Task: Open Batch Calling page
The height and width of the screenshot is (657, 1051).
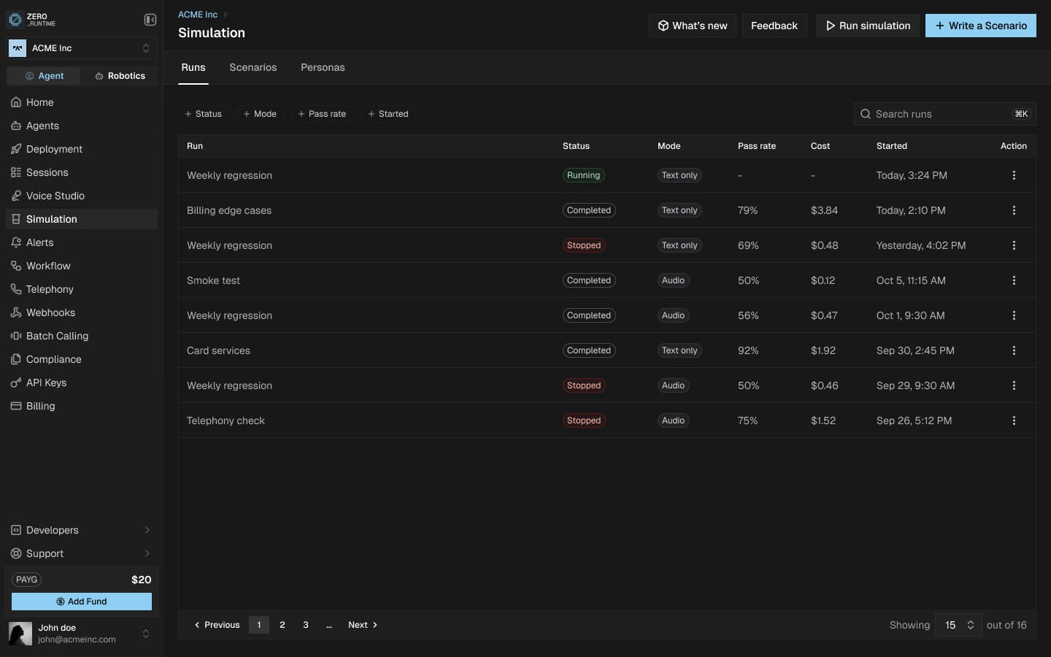Action: tap(82, 336)
